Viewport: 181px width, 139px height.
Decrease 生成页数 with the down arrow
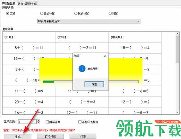pyautogui.click(x=38, y=123)
